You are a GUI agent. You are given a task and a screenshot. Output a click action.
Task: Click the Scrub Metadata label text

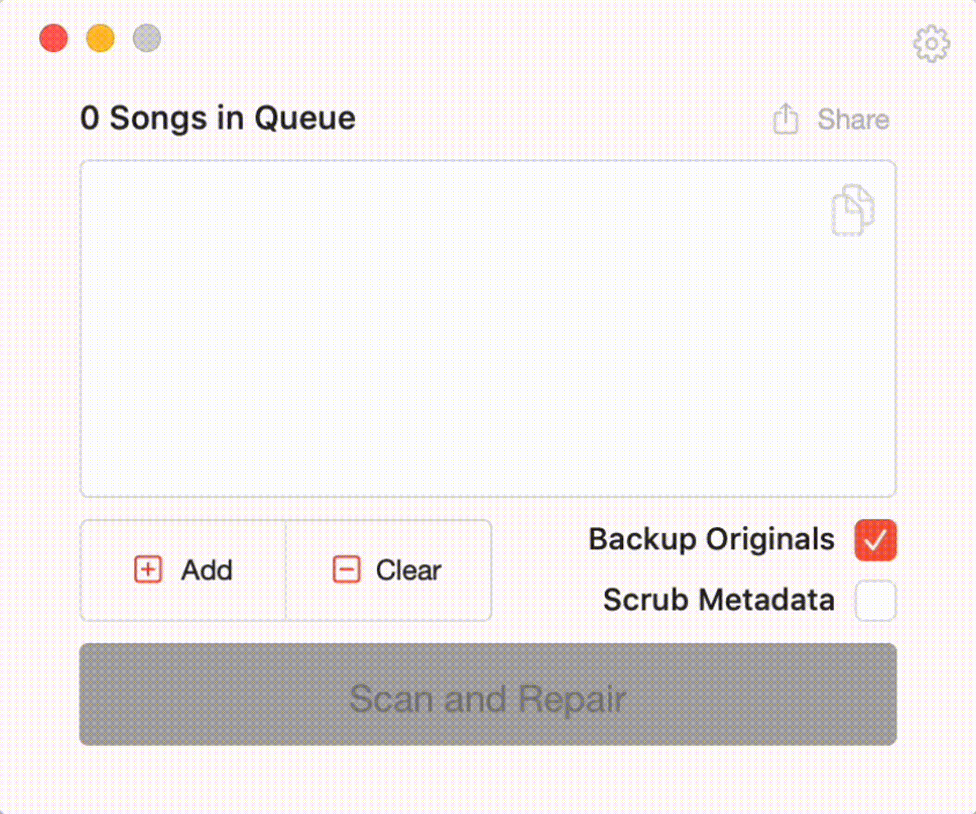pyautogui.click(x=719, y=600)
